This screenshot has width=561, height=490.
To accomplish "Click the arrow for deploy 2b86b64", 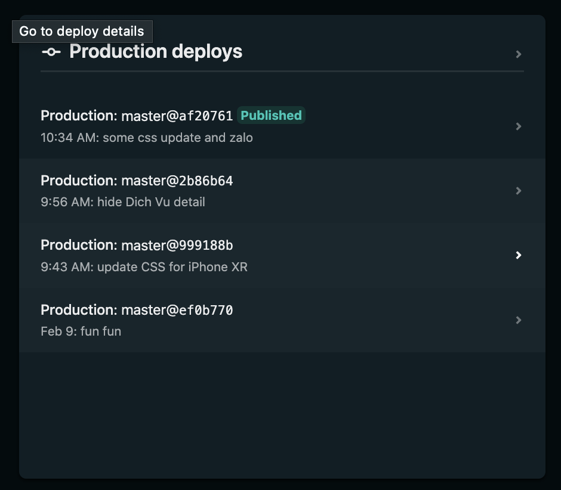I will 518,191.
